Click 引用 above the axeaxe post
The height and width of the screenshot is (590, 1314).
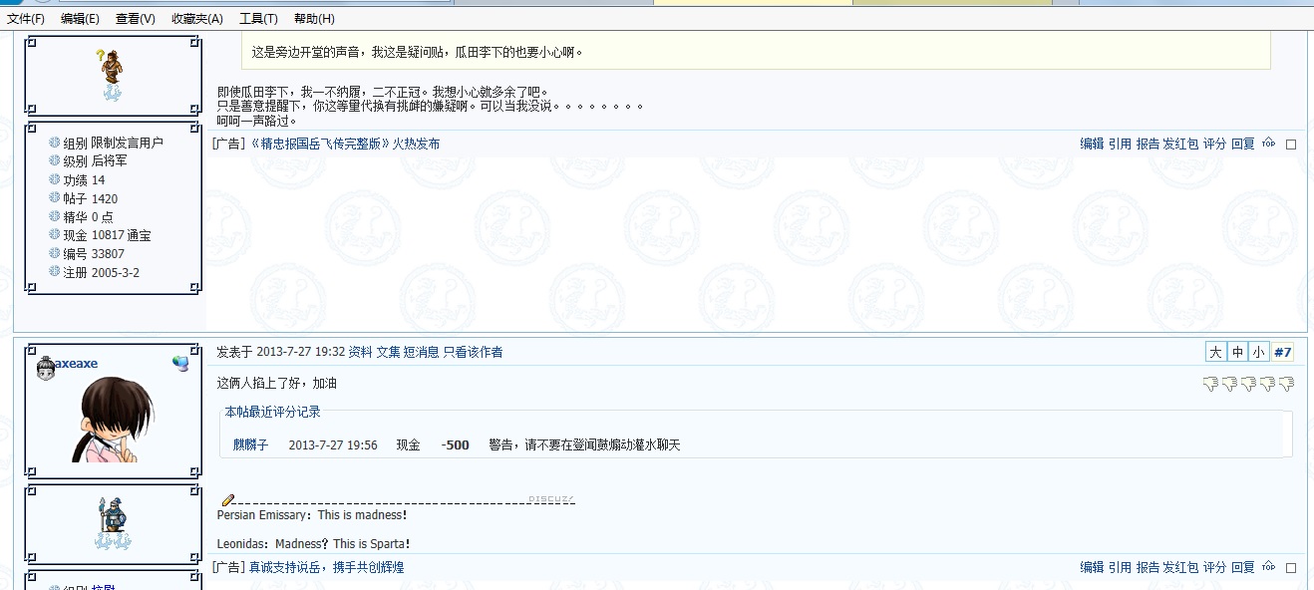(x=1120, y=144)
